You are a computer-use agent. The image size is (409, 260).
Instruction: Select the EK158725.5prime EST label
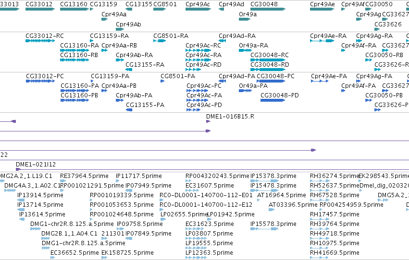click(127, 253)
